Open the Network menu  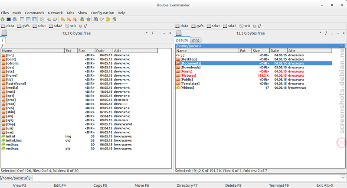[x=56, y=13]
